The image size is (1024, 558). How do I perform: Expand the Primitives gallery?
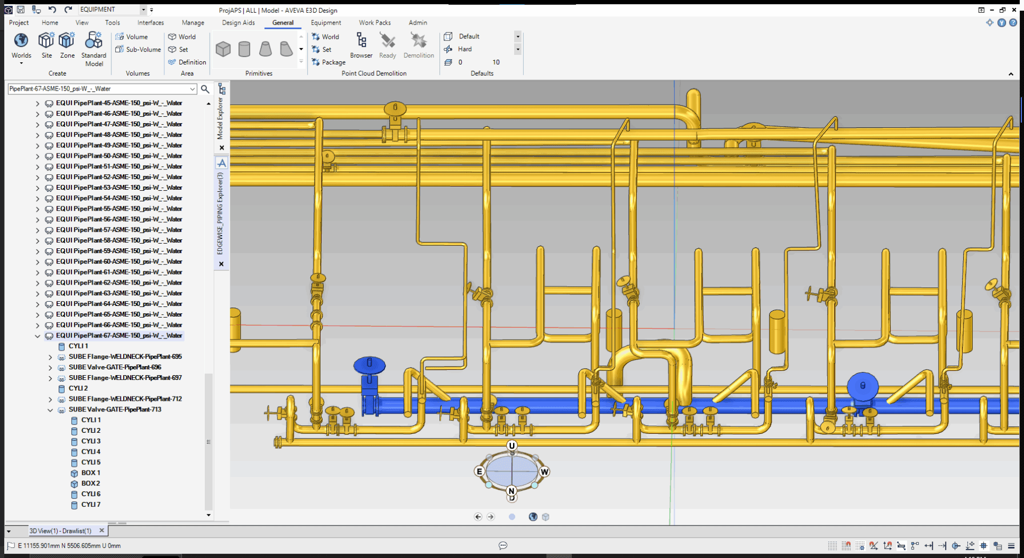(x=301, y=61)
